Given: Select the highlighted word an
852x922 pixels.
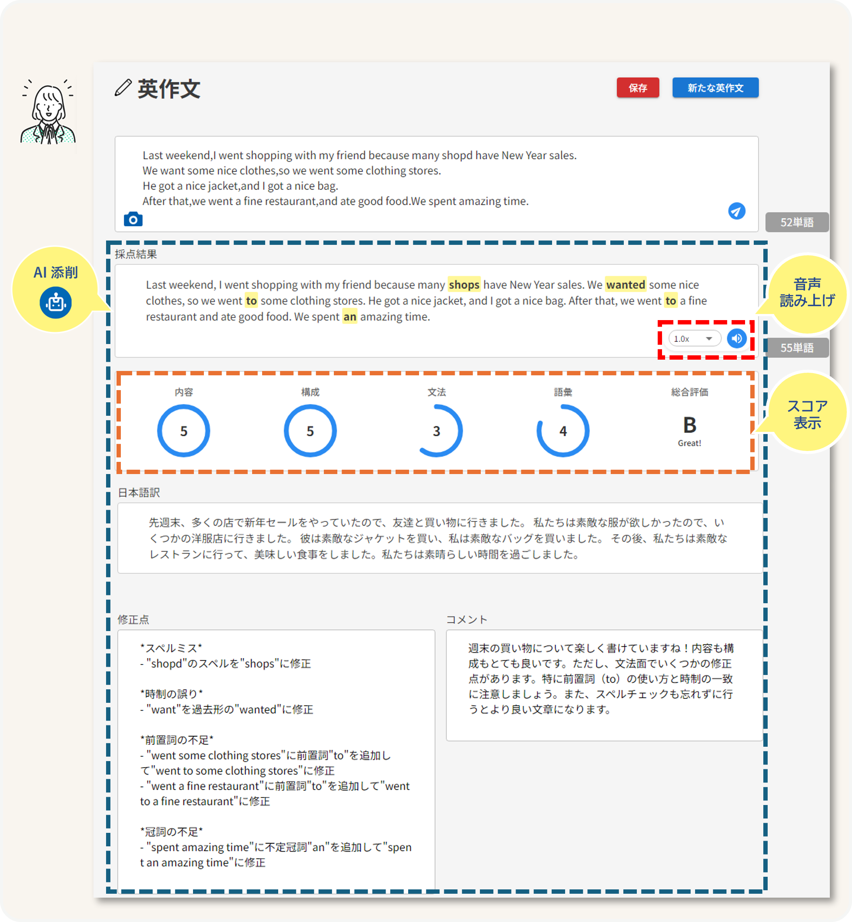Looking at the screenshot, I should (349, 317).
